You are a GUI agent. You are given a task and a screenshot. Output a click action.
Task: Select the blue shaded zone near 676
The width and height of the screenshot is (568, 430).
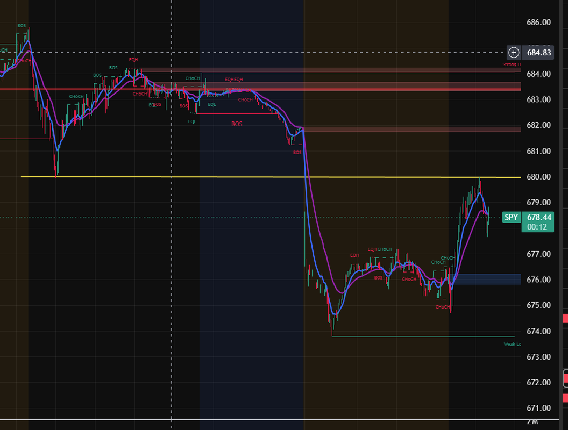(486, 279)
